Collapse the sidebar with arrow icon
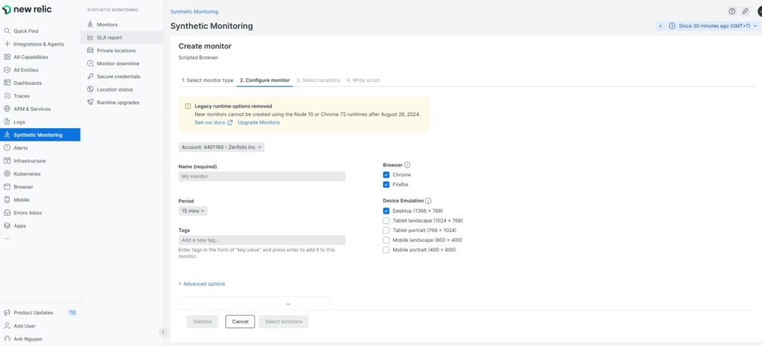 163,332
